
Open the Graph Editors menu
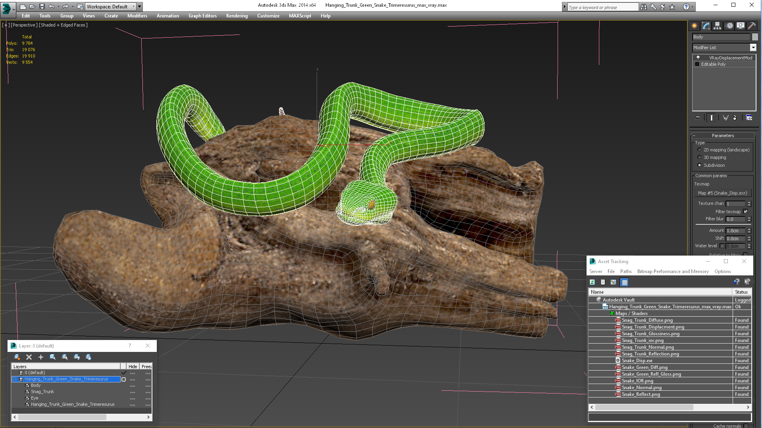click(202, 16)
